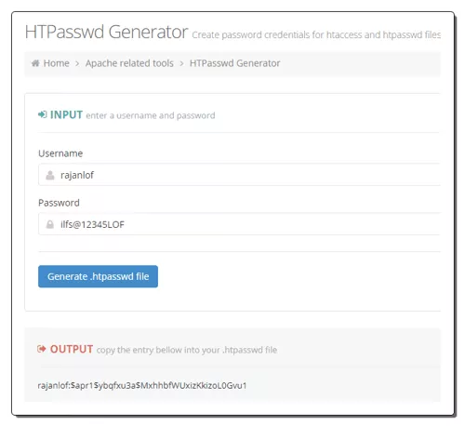465x426 pixels.
Task: Click Generate .htpasswd file button
Action: (98, 276)
